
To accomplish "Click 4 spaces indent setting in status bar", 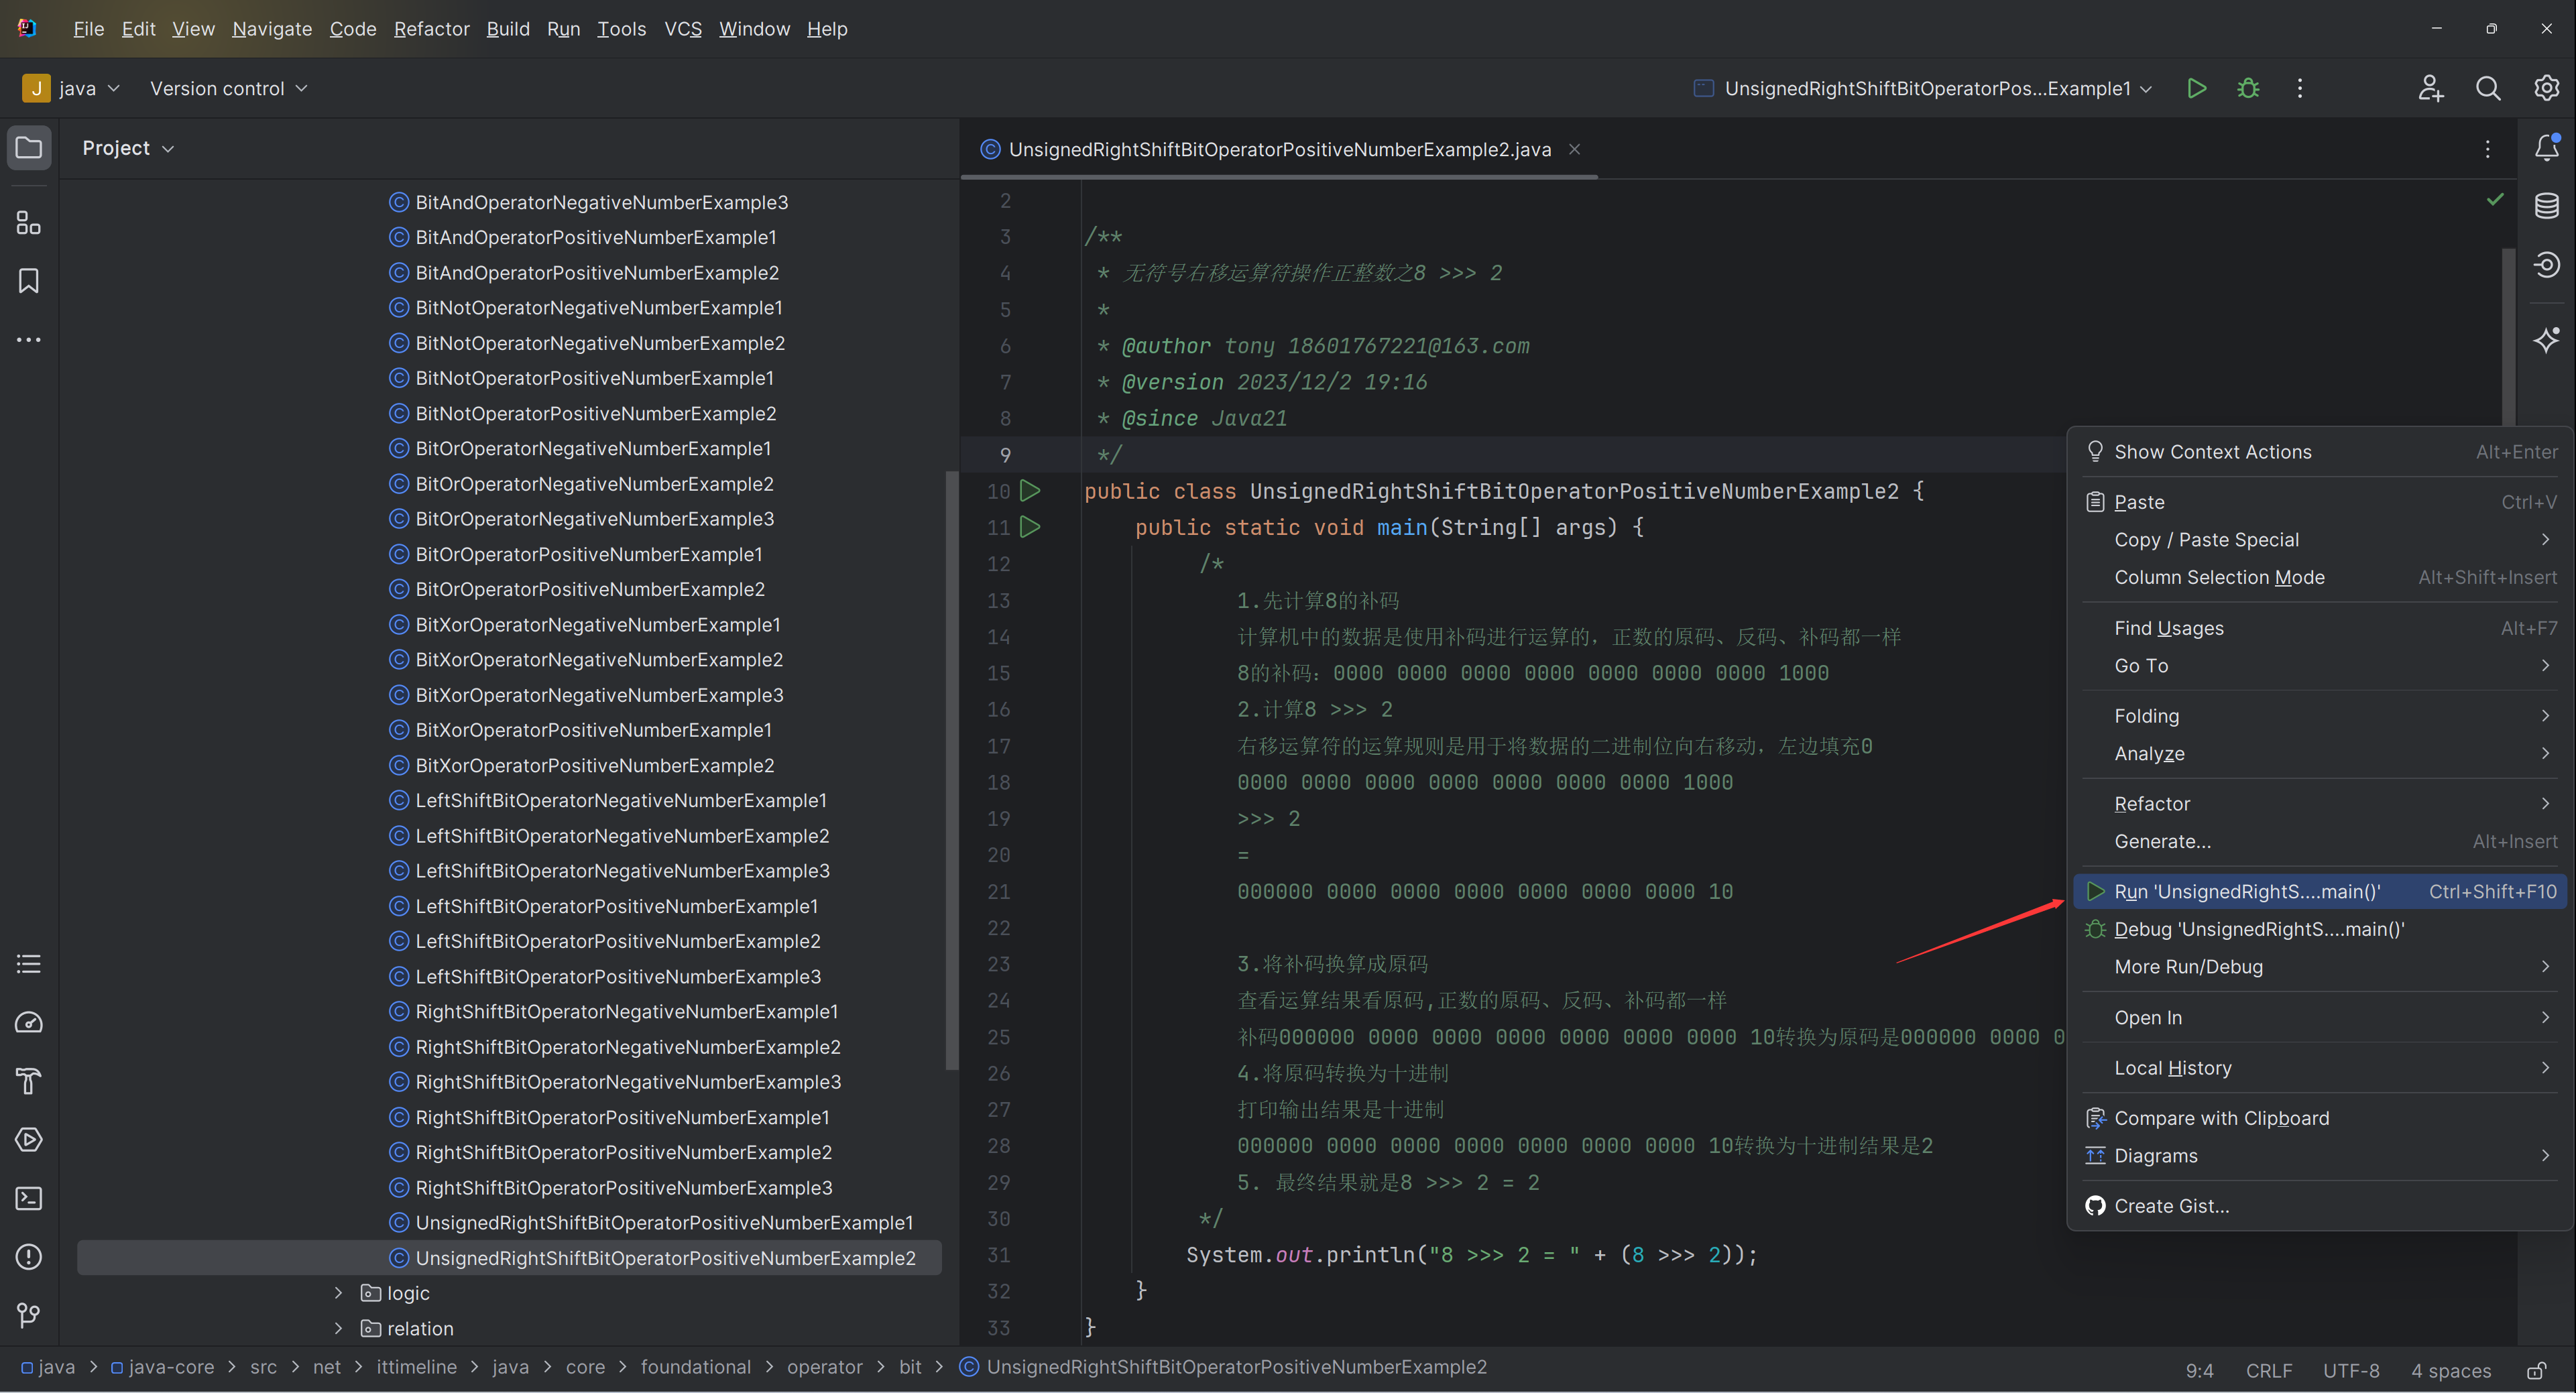I will (2450, 1370).
